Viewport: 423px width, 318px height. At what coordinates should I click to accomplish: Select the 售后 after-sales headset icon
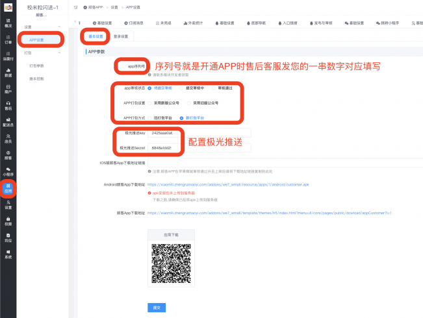(8, 105)
